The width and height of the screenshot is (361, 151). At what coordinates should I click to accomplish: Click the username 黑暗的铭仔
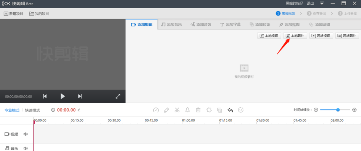[x=294, y=4]
